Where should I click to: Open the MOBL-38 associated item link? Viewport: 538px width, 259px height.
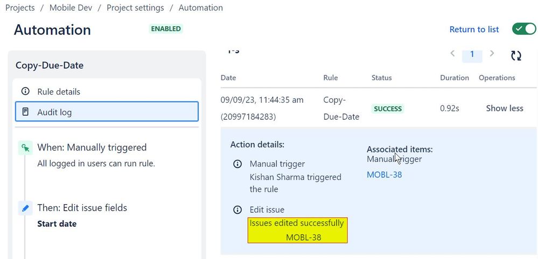click(385, 175)
